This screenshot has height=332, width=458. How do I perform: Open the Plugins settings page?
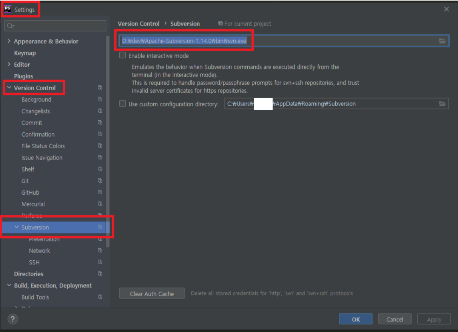(x=23, y=76)
